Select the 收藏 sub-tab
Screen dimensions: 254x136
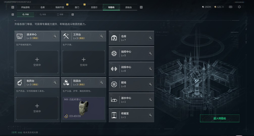[x=60, y=14]
